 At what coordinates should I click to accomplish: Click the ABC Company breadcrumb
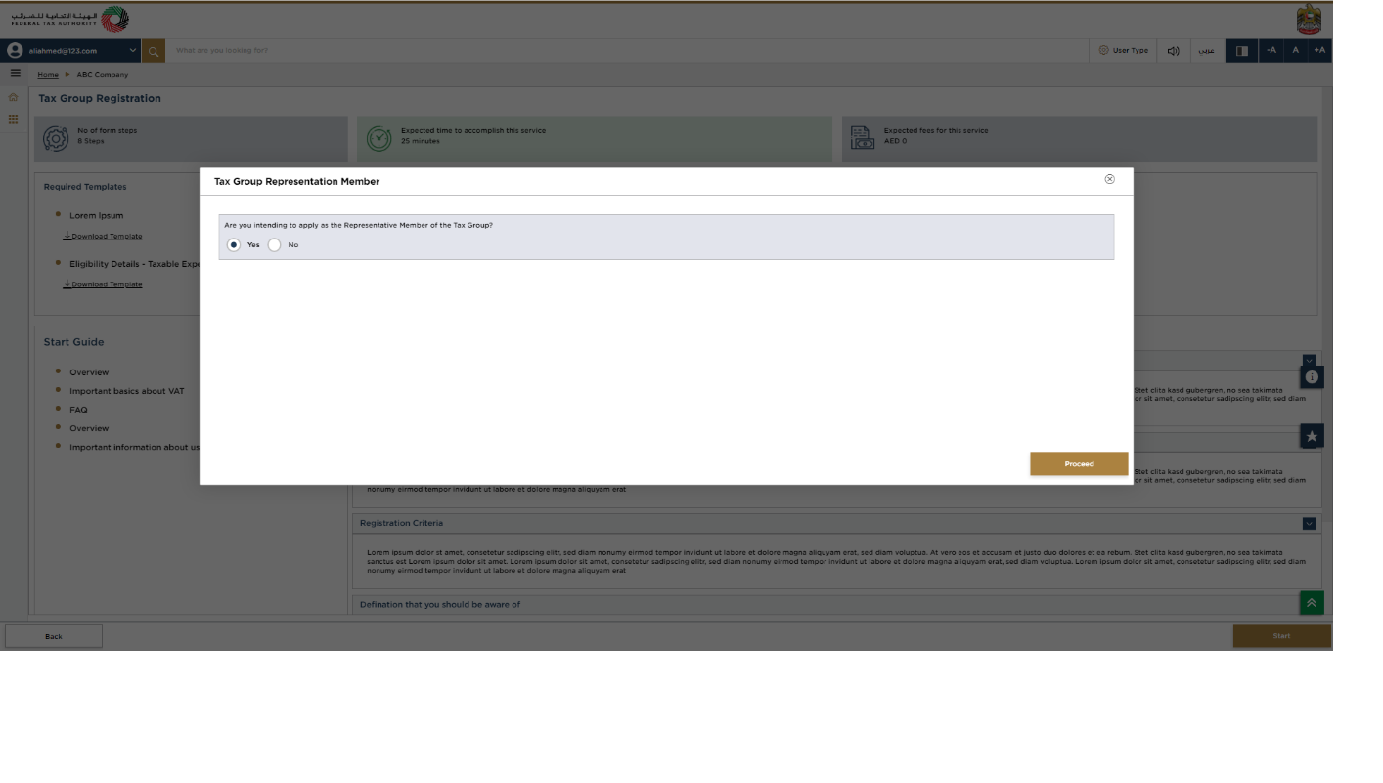coord(103,75)
